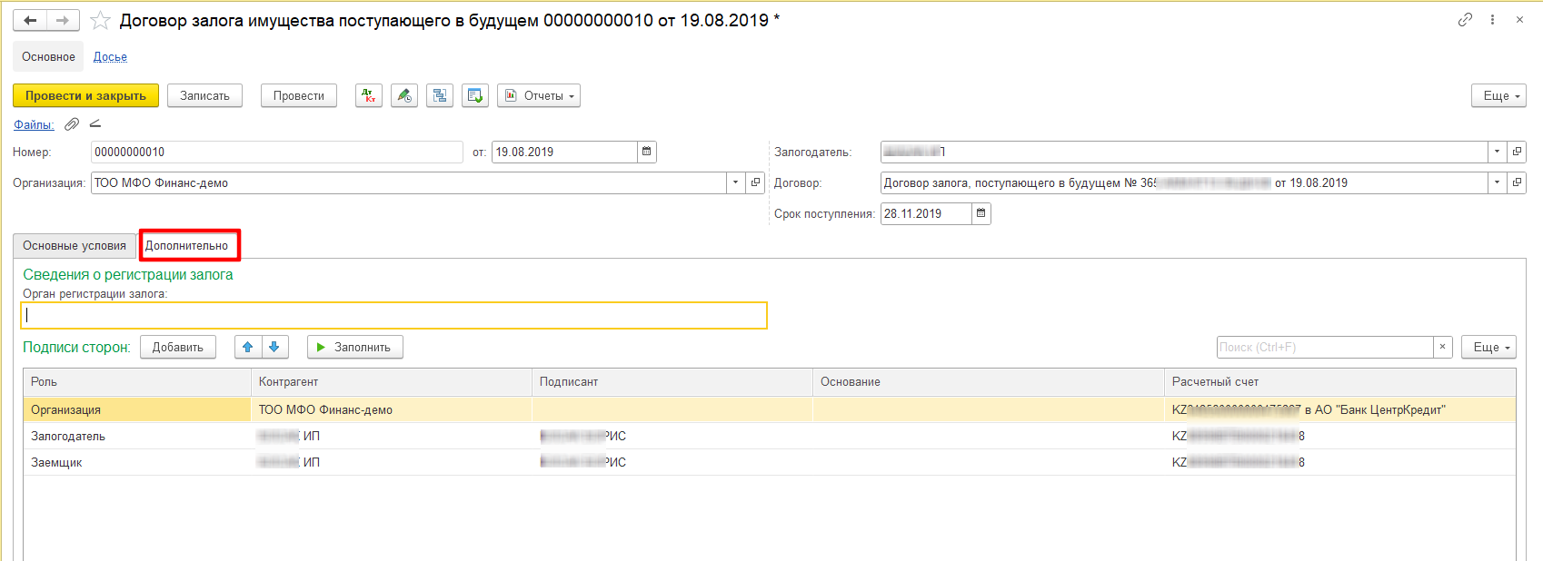
Task: Open the three-dot window options menu
Action: (x=1492, y=19)
